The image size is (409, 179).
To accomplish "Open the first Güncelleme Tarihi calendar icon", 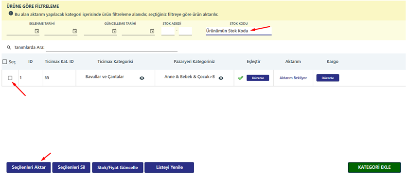I will [114, 31].
